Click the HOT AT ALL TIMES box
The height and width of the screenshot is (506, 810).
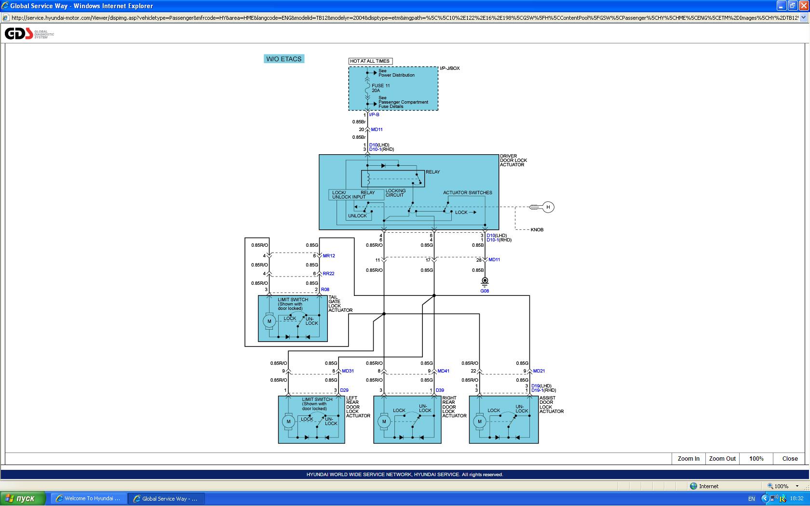tap(370, 61)
